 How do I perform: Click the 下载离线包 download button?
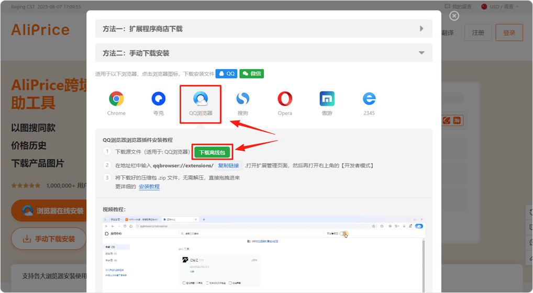(212, 152)
